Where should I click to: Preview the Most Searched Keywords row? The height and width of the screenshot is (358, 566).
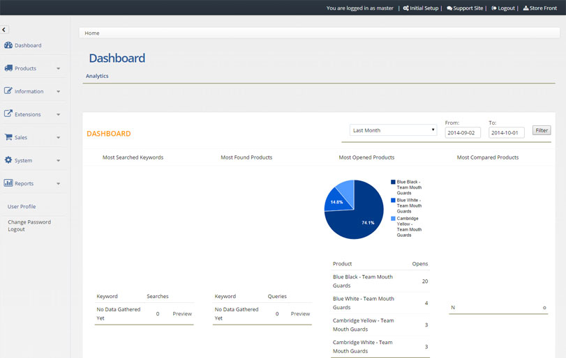click(x=182, y=313)
